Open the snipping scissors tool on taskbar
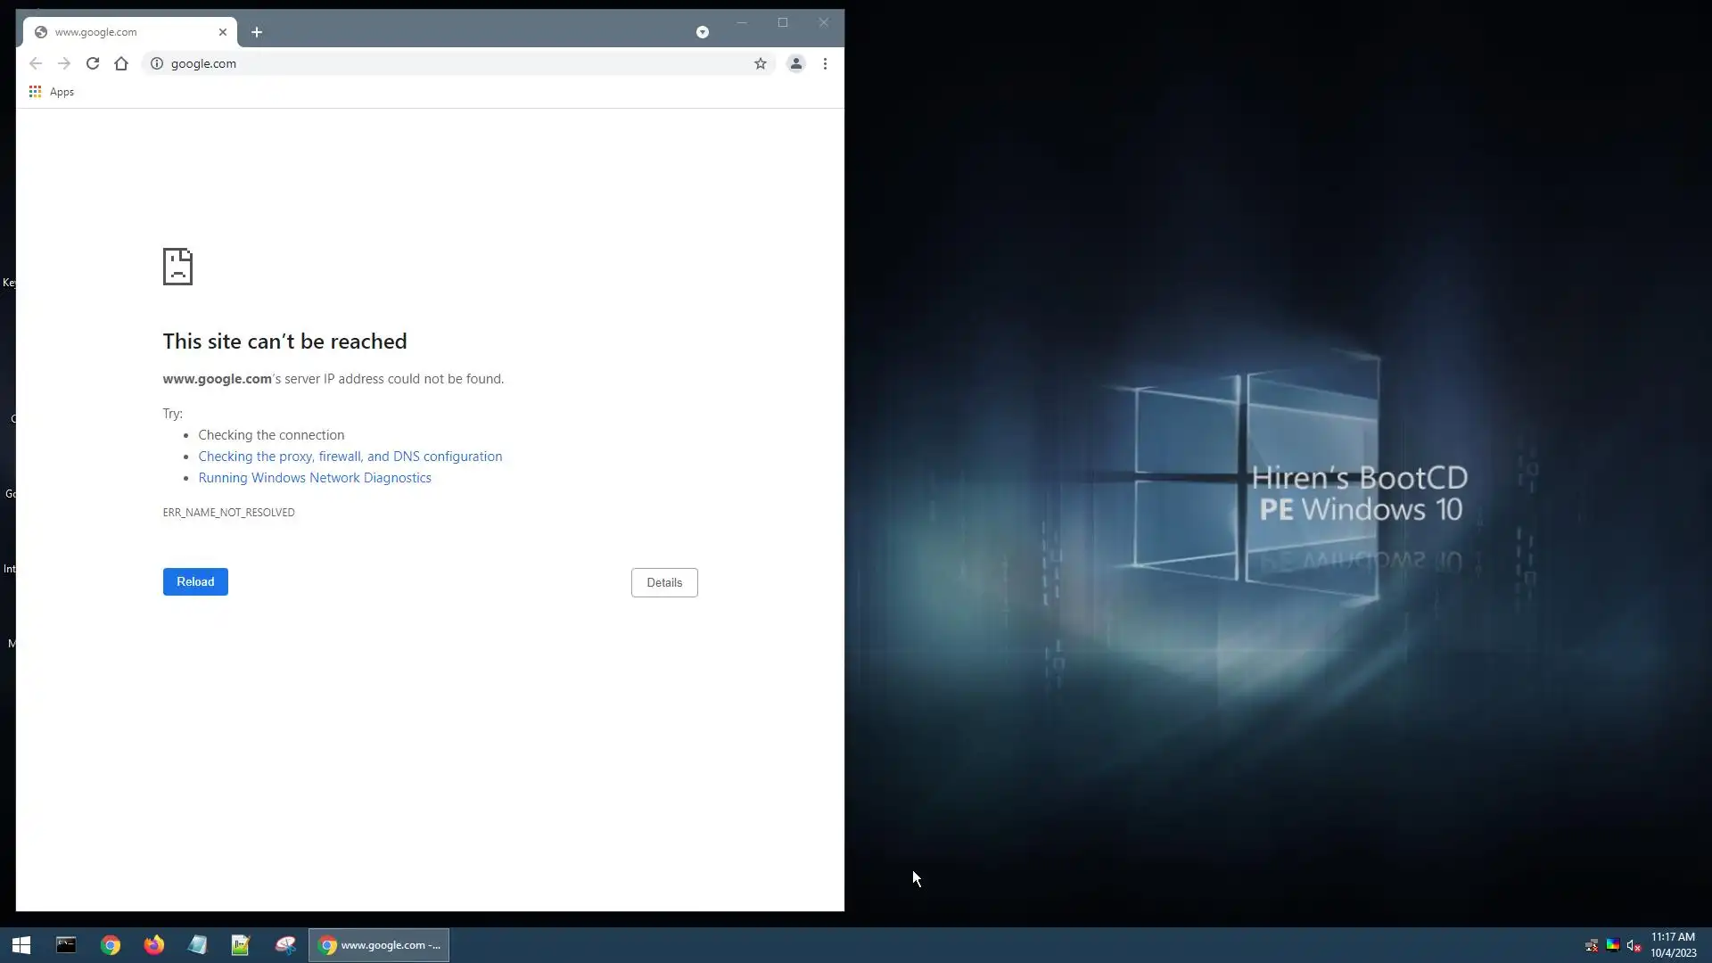 [285, 945]
